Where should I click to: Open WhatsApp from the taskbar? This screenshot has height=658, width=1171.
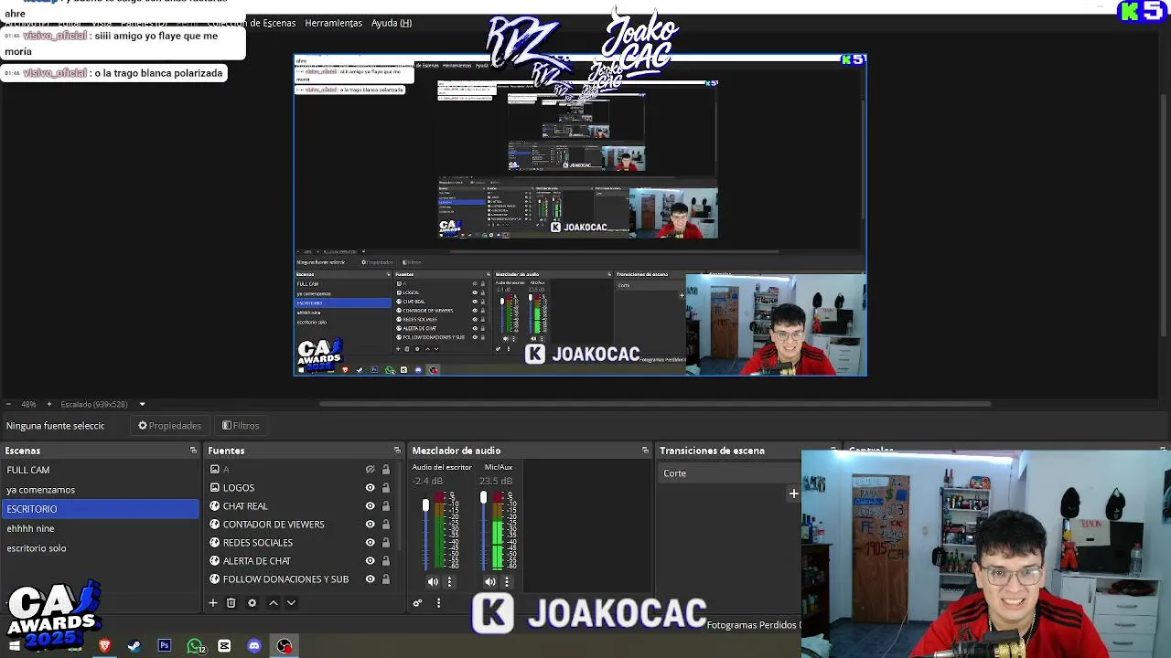195,646
